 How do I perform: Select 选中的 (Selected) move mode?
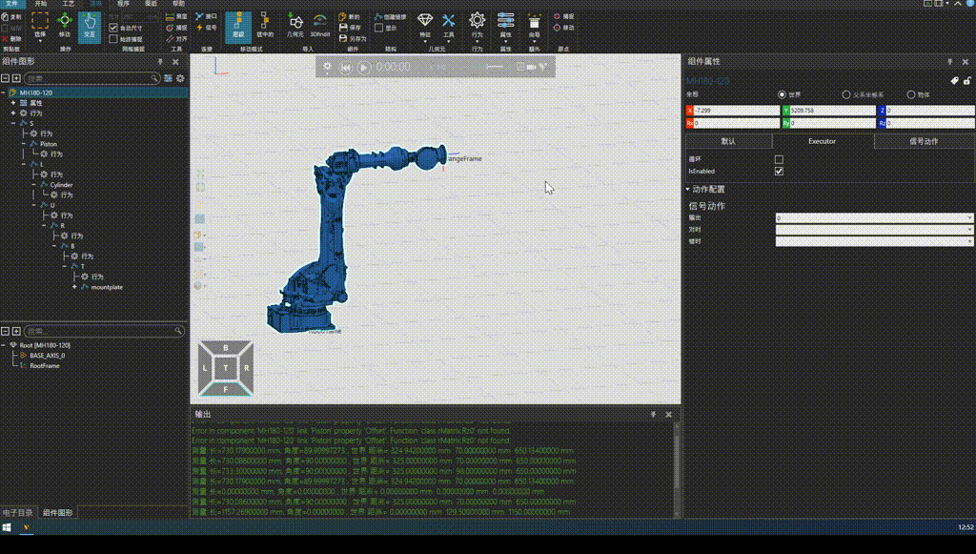[x=265, y=26]
